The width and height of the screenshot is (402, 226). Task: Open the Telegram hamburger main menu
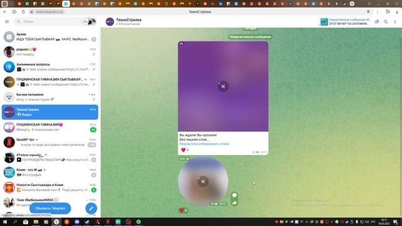click(x=7, y=21)
